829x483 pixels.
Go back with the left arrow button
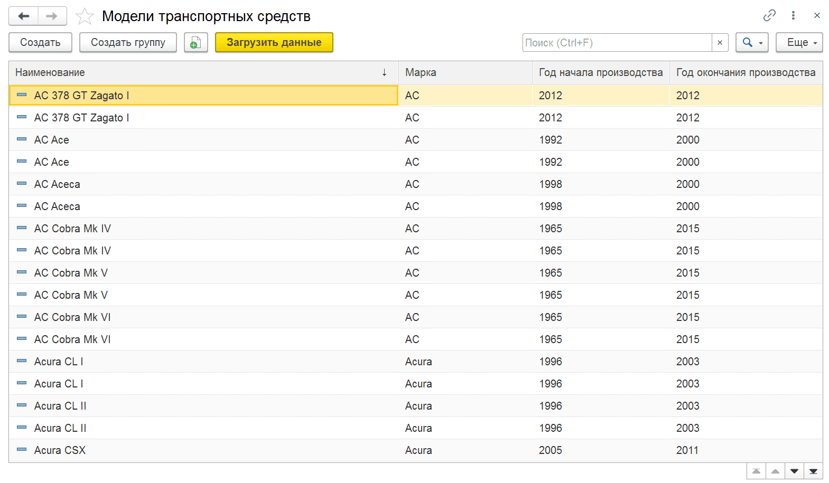click(23, 16)
